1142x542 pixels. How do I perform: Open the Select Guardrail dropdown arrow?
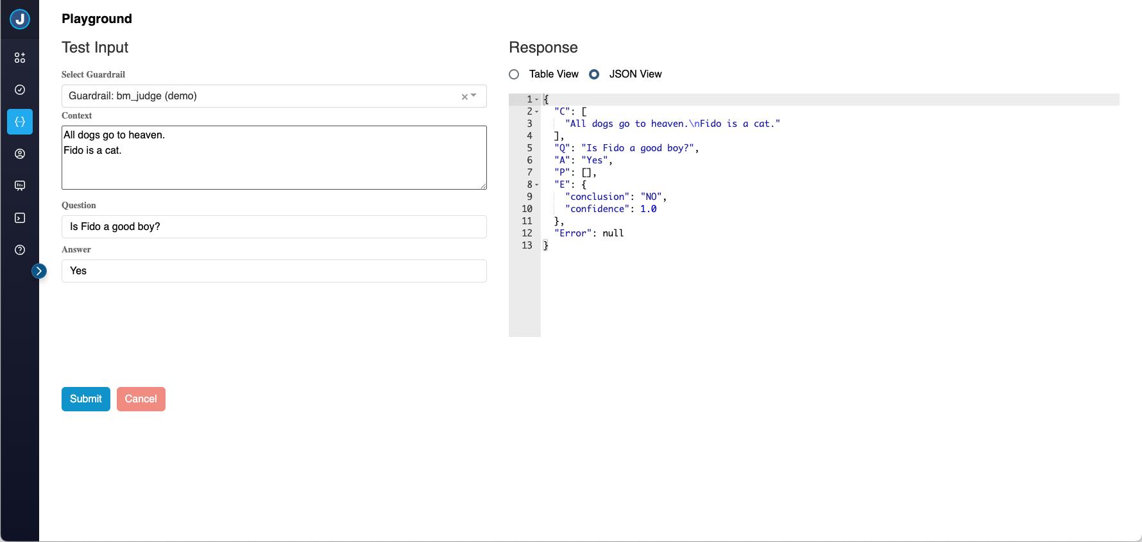(x=474, y=95)
